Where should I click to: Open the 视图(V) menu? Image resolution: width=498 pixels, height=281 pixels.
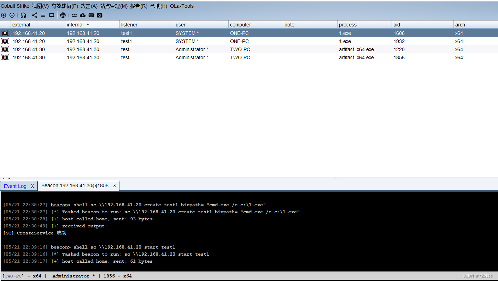pyautogui.click(x=40, y=6)
